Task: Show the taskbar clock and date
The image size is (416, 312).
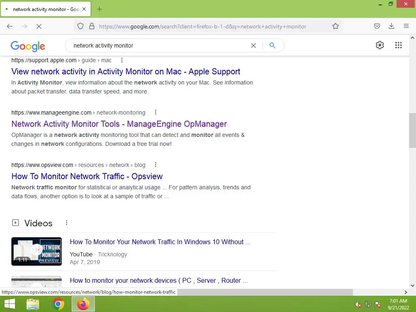Action: pyautogui.click(x=398, y=304)
